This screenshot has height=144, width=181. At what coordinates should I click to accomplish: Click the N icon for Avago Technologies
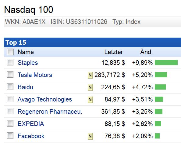point(90,100)
